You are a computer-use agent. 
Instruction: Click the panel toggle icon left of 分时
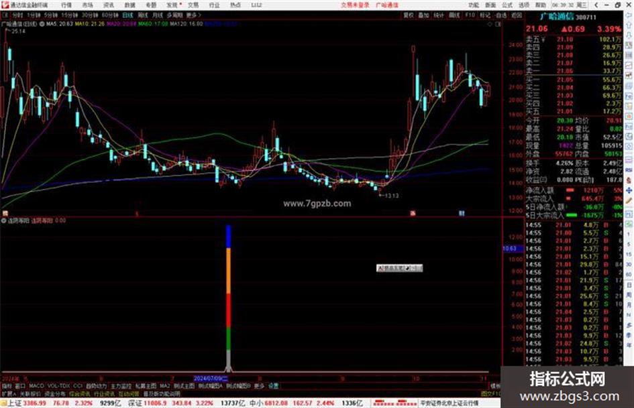[x=5, y=15]
